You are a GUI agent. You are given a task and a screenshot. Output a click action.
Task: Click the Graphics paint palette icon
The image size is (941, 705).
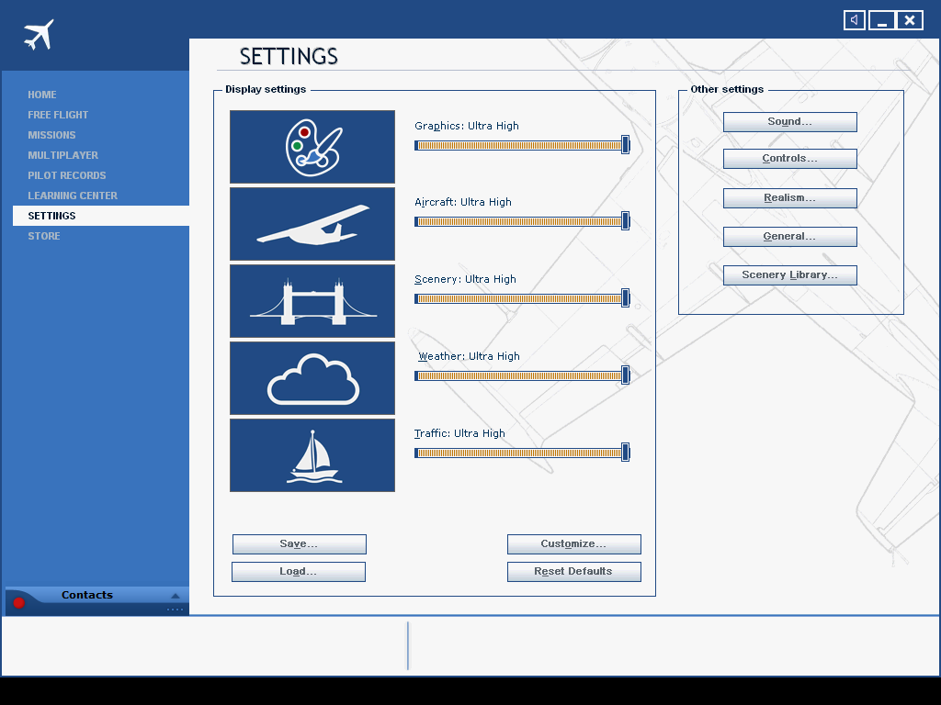pyautogui.click(x=312, y=147)
